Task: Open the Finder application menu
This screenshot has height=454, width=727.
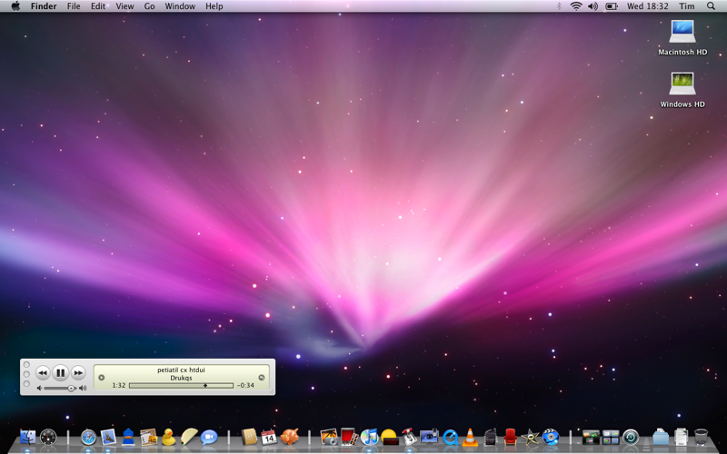Action: tap(44, 6)
